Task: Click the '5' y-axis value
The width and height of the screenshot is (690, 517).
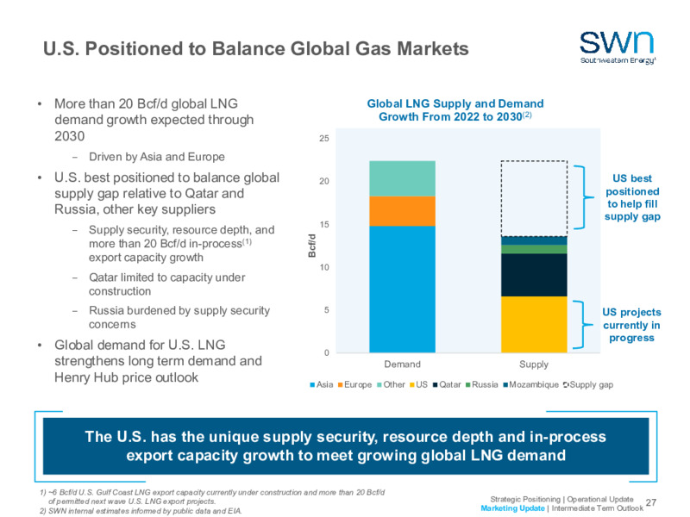Action: (327, 310)
